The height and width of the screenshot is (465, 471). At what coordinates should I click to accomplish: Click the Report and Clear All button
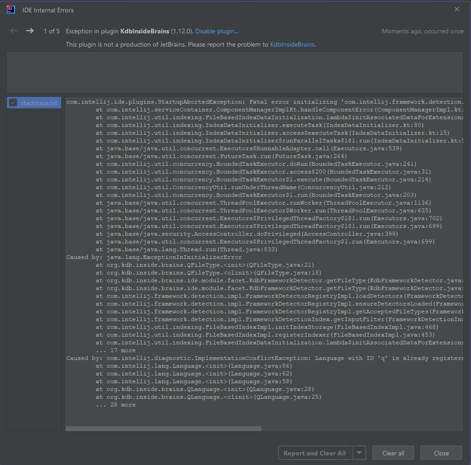pyautogui.click(x=315, y=453)
